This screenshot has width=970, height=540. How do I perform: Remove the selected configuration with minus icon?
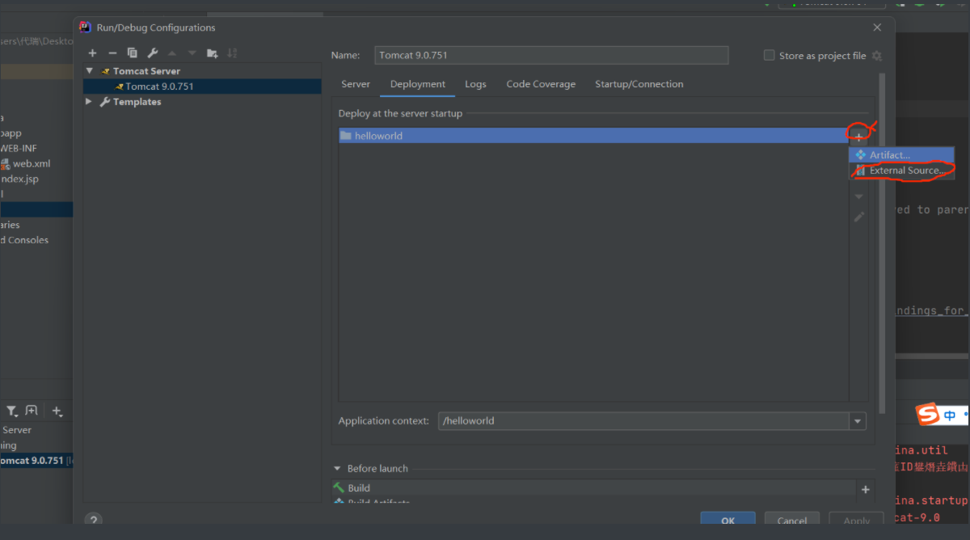pos(112,53)
